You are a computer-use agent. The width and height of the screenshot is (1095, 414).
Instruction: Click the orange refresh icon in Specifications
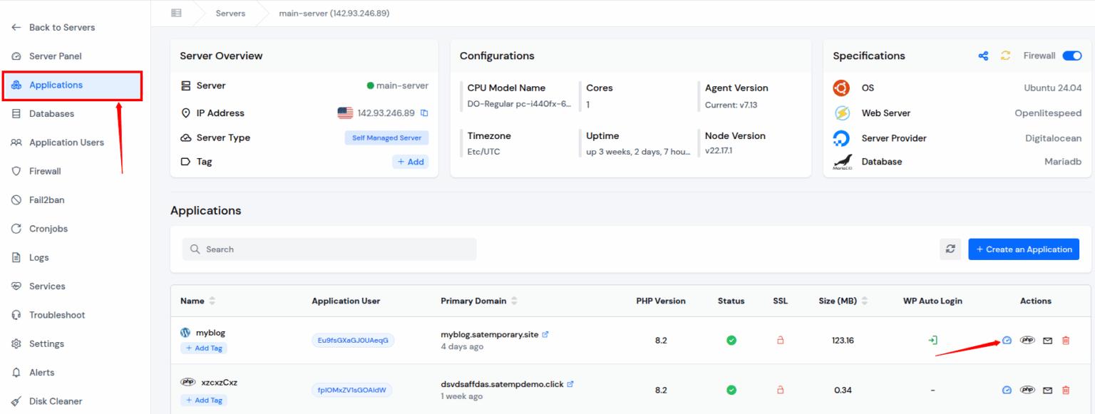[1005, 56]
